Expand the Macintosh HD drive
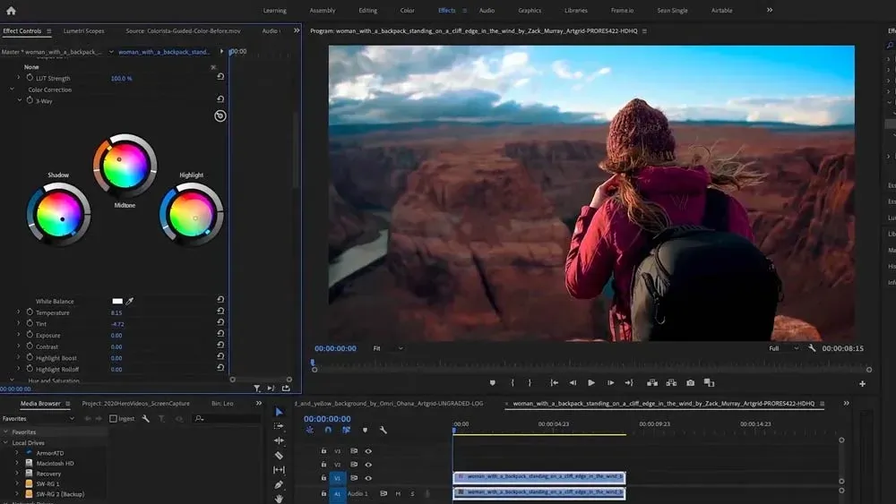Screen dimensions: 896x504 (x=16, y=463)
